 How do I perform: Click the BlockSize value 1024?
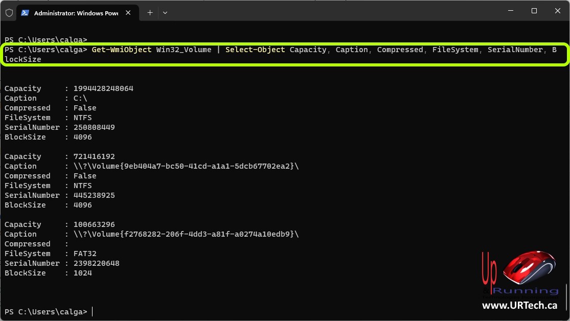click(82, 273)
